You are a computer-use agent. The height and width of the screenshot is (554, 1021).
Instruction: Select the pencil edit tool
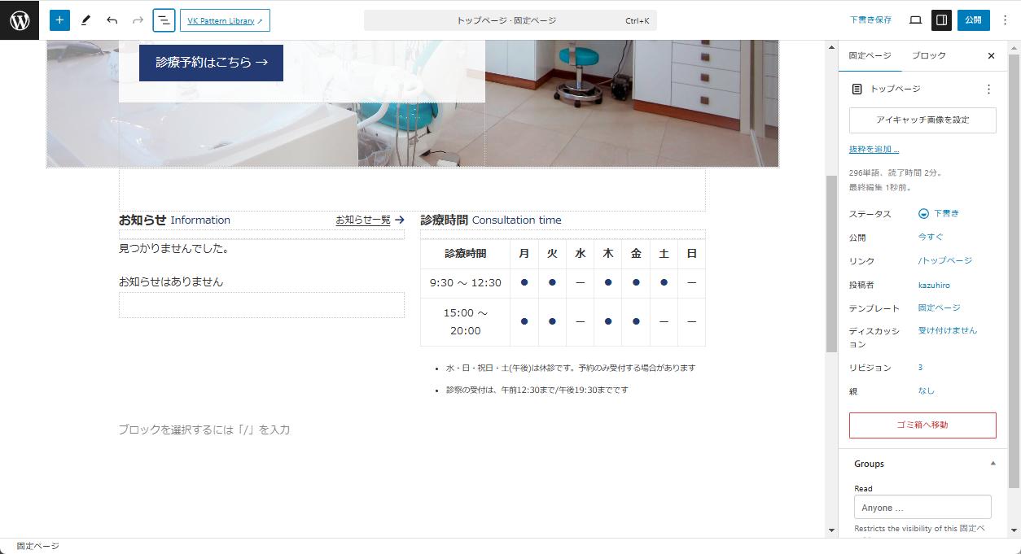point(85,20)
